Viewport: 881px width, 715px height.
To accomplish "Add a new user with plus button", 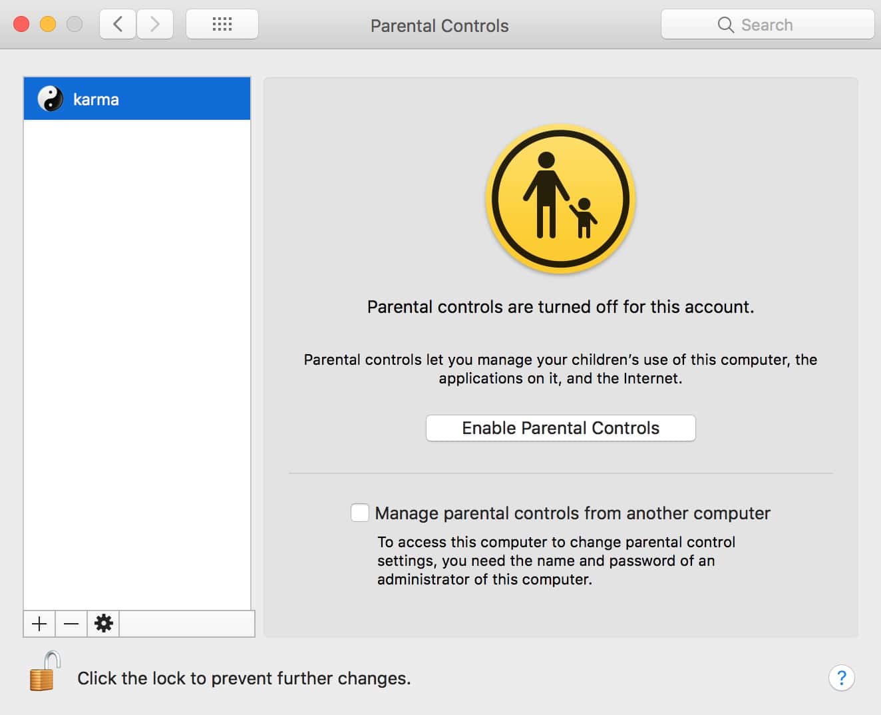I will (39, 624).
